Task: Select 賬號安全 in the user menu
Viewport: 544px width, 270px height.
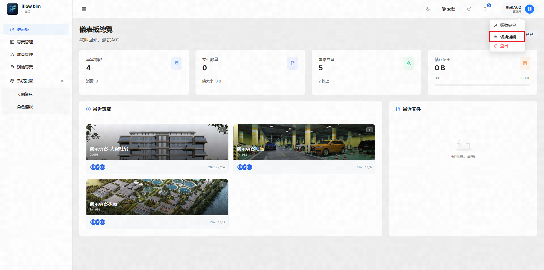Action: pos(507,25)
